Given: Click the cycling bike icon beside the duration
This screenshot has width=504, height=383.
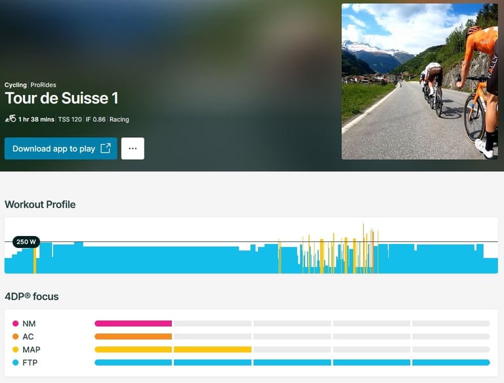Looking at the screenshot, I should pyautogui.click(x=10, y=119).
